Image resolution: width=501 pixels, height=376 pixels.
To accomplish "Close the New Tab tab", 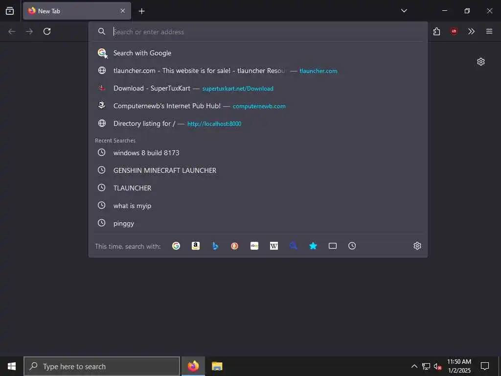I will point(123,11).
